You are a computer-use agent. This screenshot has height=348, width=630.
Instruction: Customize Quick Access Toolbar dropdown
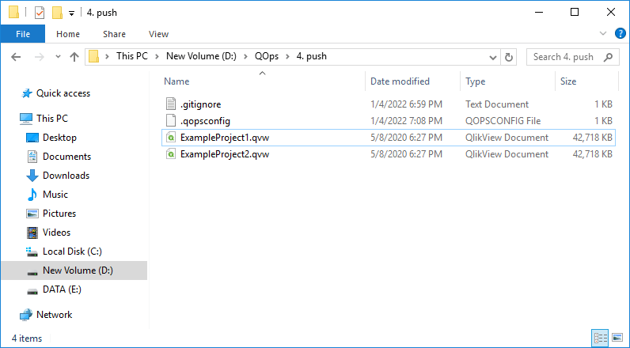coord(71,13)
